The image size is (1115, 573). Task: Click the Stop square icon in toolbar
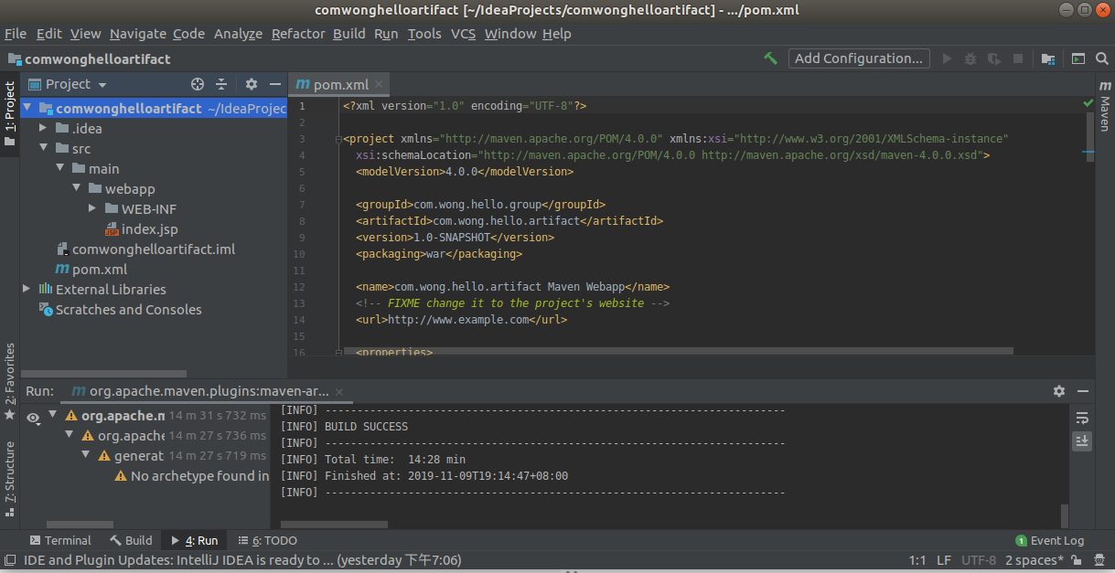click(x=1017, y=58)
